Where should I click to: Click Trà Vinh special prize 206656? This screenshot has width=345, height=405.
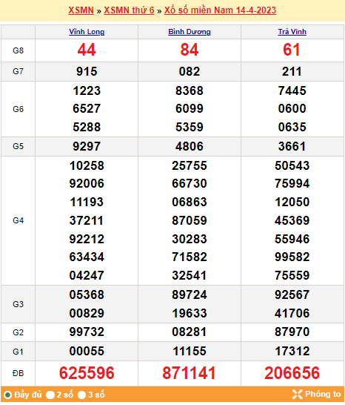click(292, 373)
